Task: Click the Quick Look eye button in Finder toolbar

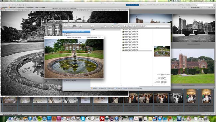Action: 125,26
